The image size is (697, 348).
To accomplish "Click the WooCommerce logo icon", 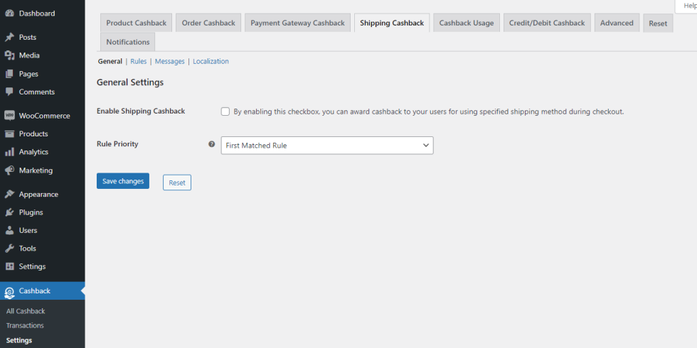I will click(9, 116).
